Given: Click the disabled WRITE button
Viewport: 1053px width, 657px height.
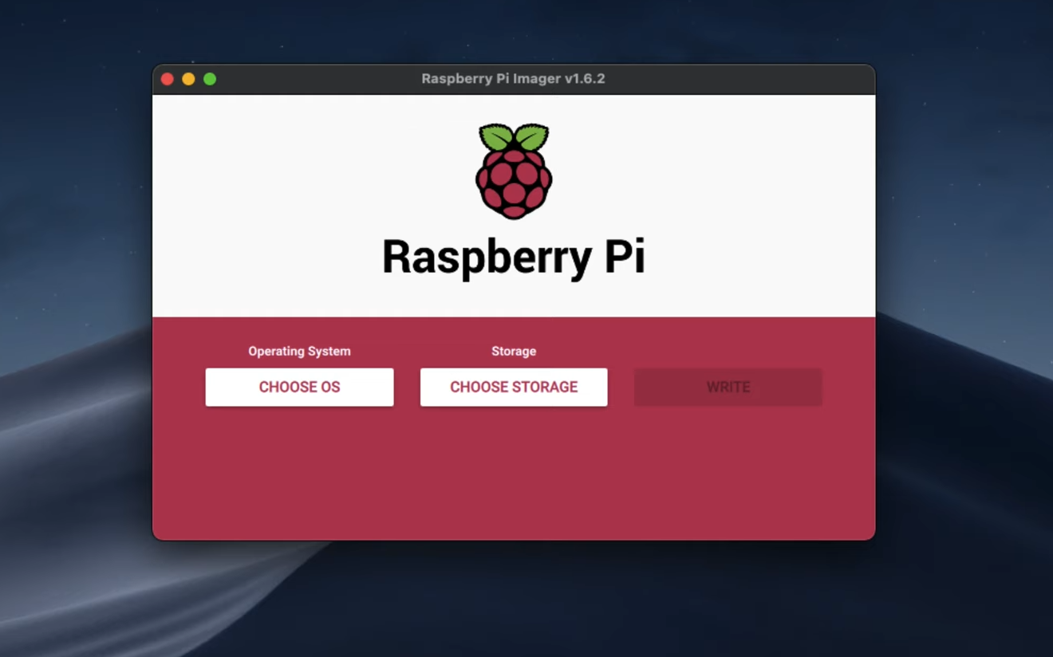Looking at the screenshot, I should 728,387.
